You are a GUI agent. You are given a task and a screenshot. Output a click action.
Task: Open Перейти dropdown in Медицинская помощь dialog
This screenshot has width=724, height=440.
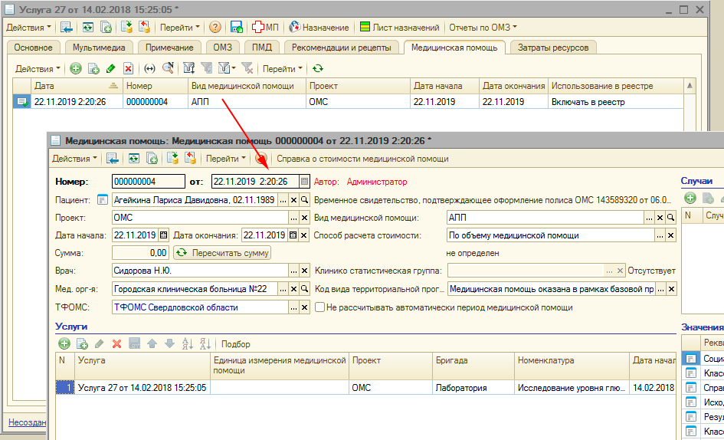click(x=226, y=159)
